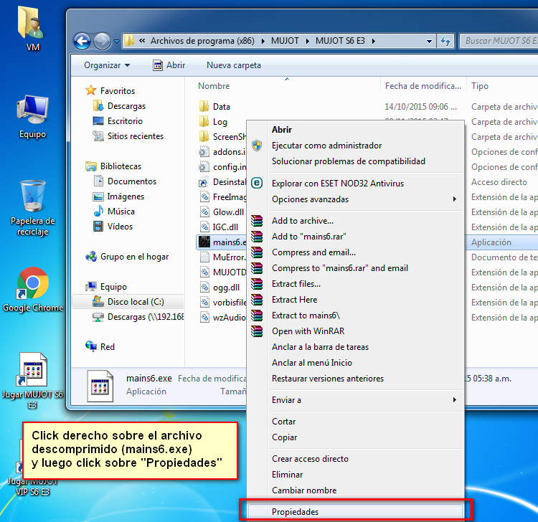
Task: Click the Jugar MUJOT S6 E3 shortcut
Action: 32,373
